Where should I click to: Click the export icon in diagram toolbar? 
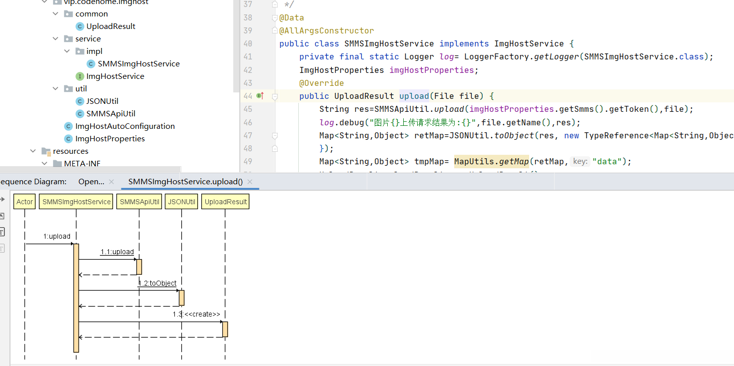pos(2,216)
